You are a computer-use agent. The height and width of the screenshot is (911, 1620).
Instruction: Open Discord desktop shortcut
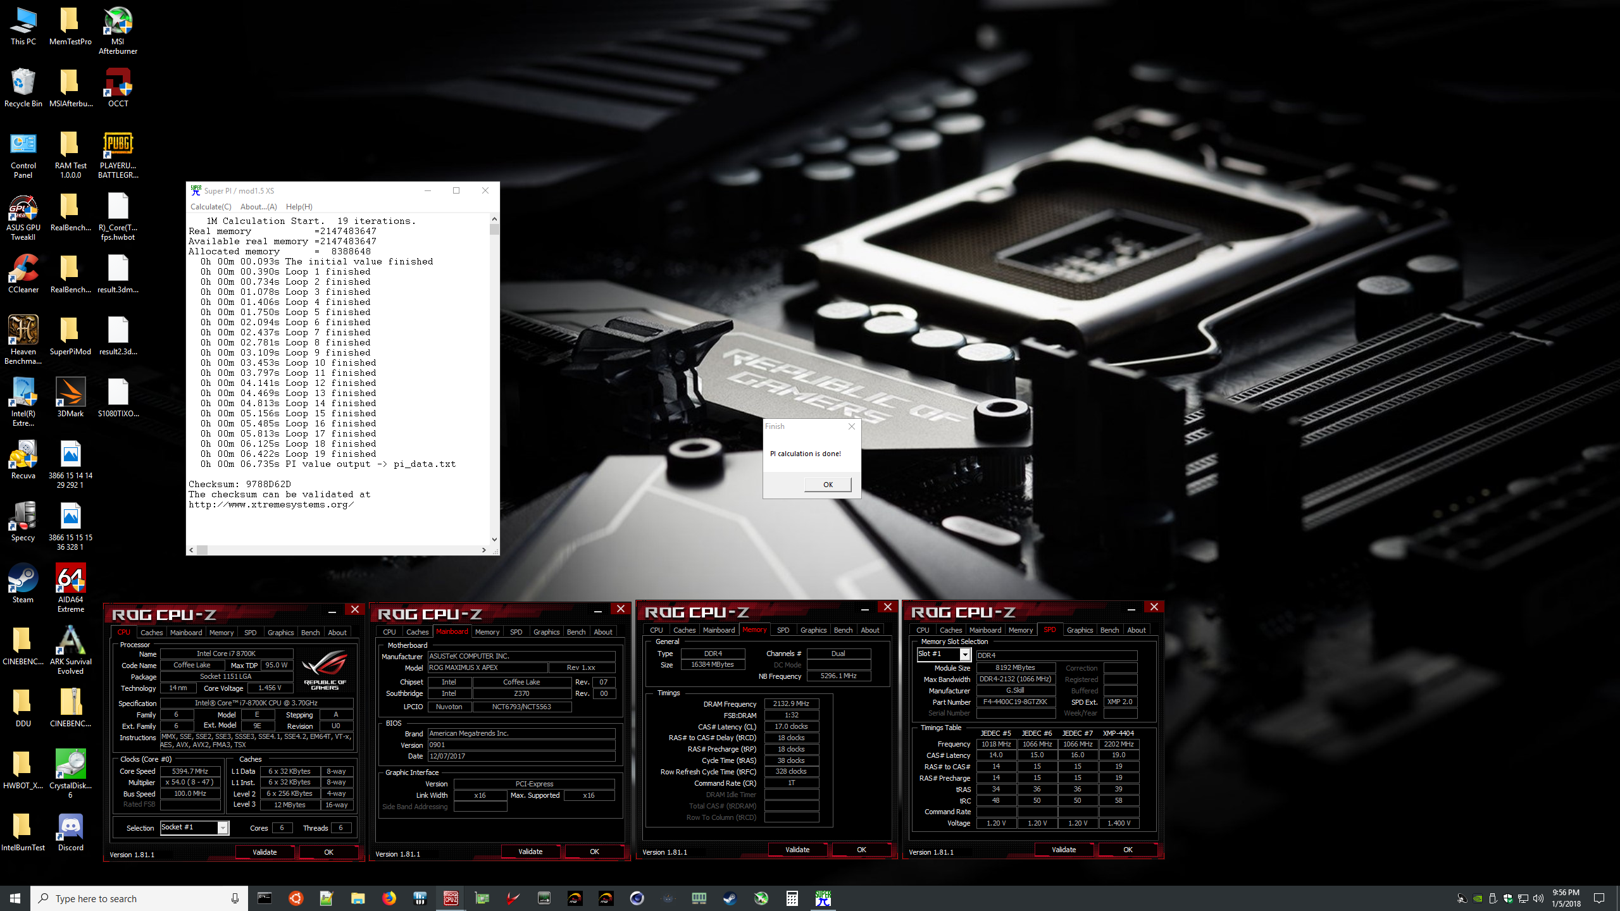(70, 832)
